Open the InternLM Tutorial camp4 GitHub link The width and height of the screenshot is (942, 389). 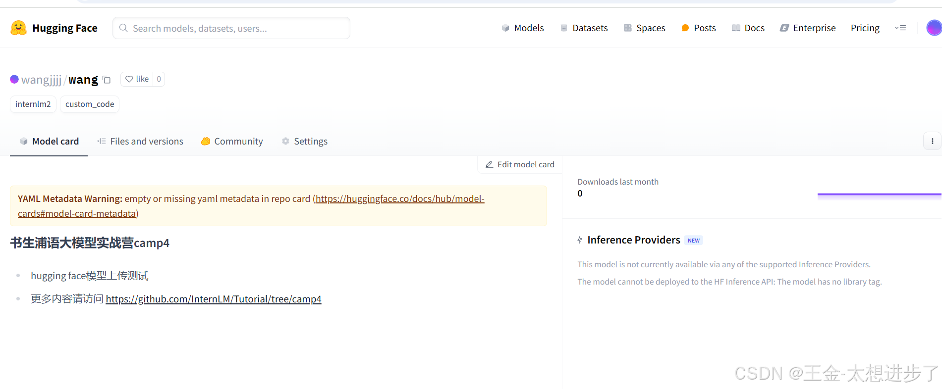(214, 299)
